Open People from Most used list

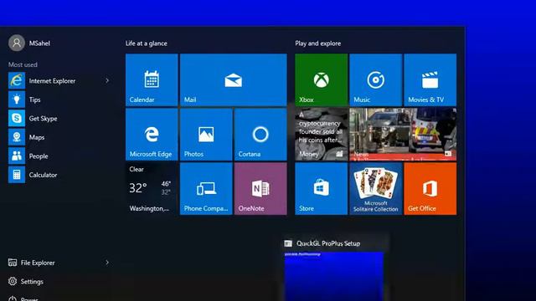[59, 156]
